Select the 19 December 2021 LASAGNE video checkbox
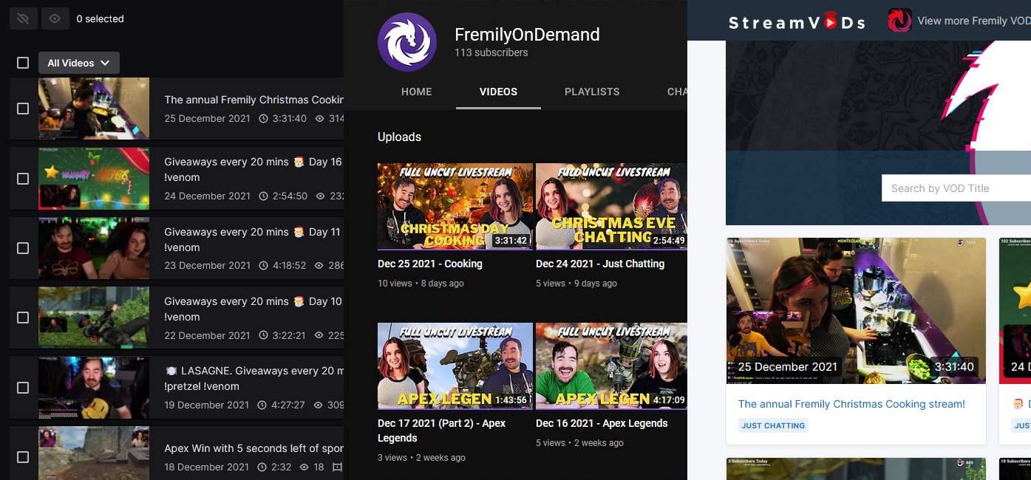Screen dimensions: 1031x480 point(23,388)
